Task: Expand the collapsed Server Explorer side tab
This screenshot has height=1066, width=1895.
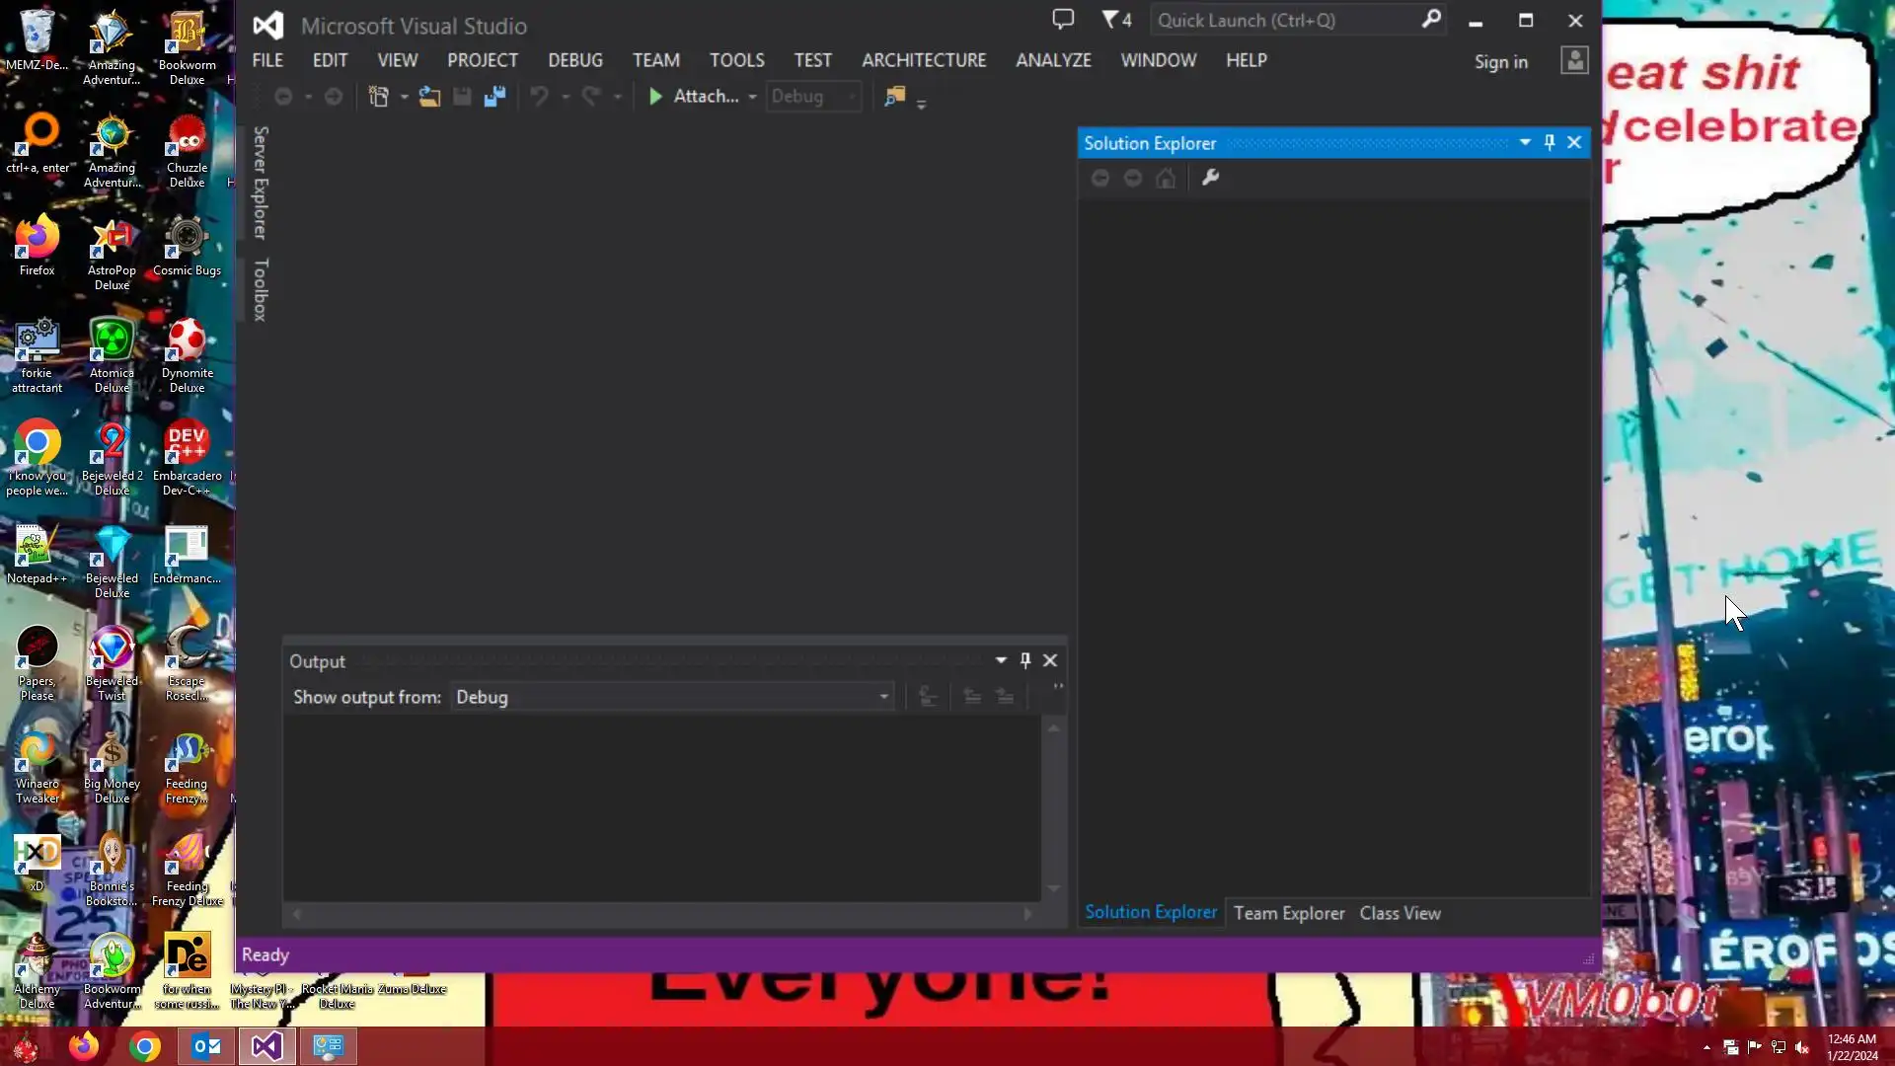Action: pyautogui.click(x=261, y=183)
